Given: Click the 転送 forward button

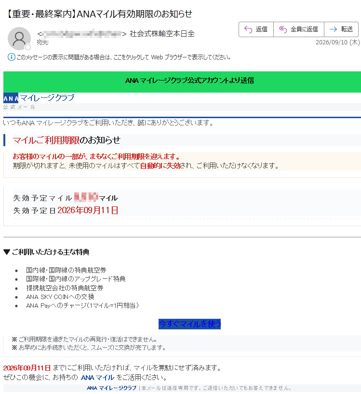Looking at the screenshot, I should point(341,29).
